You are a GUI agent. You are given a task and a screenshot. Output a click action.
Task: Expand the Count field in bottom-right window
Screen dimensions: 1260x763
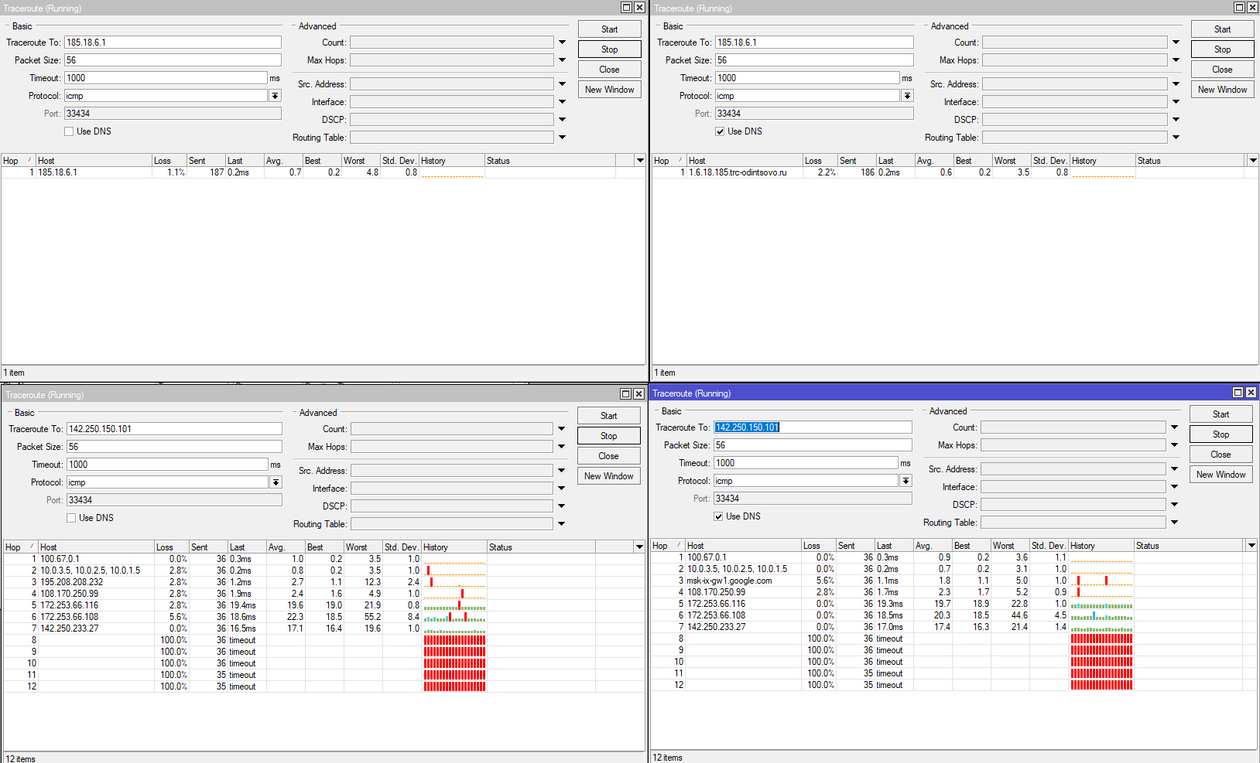coord(1174,427)
